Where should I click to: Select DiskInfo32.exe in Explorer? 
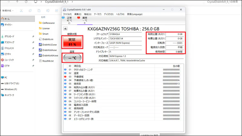48,45
